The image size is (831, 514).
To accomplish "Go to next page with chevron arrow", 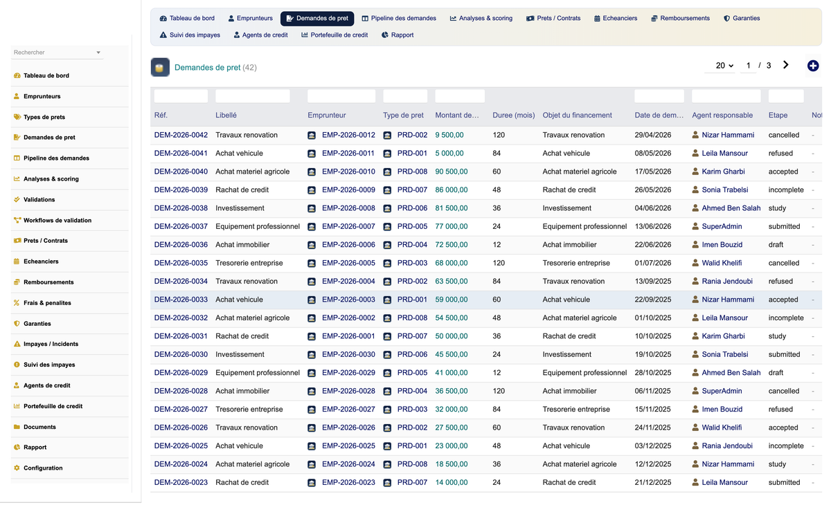I will (x=785, y=65).
